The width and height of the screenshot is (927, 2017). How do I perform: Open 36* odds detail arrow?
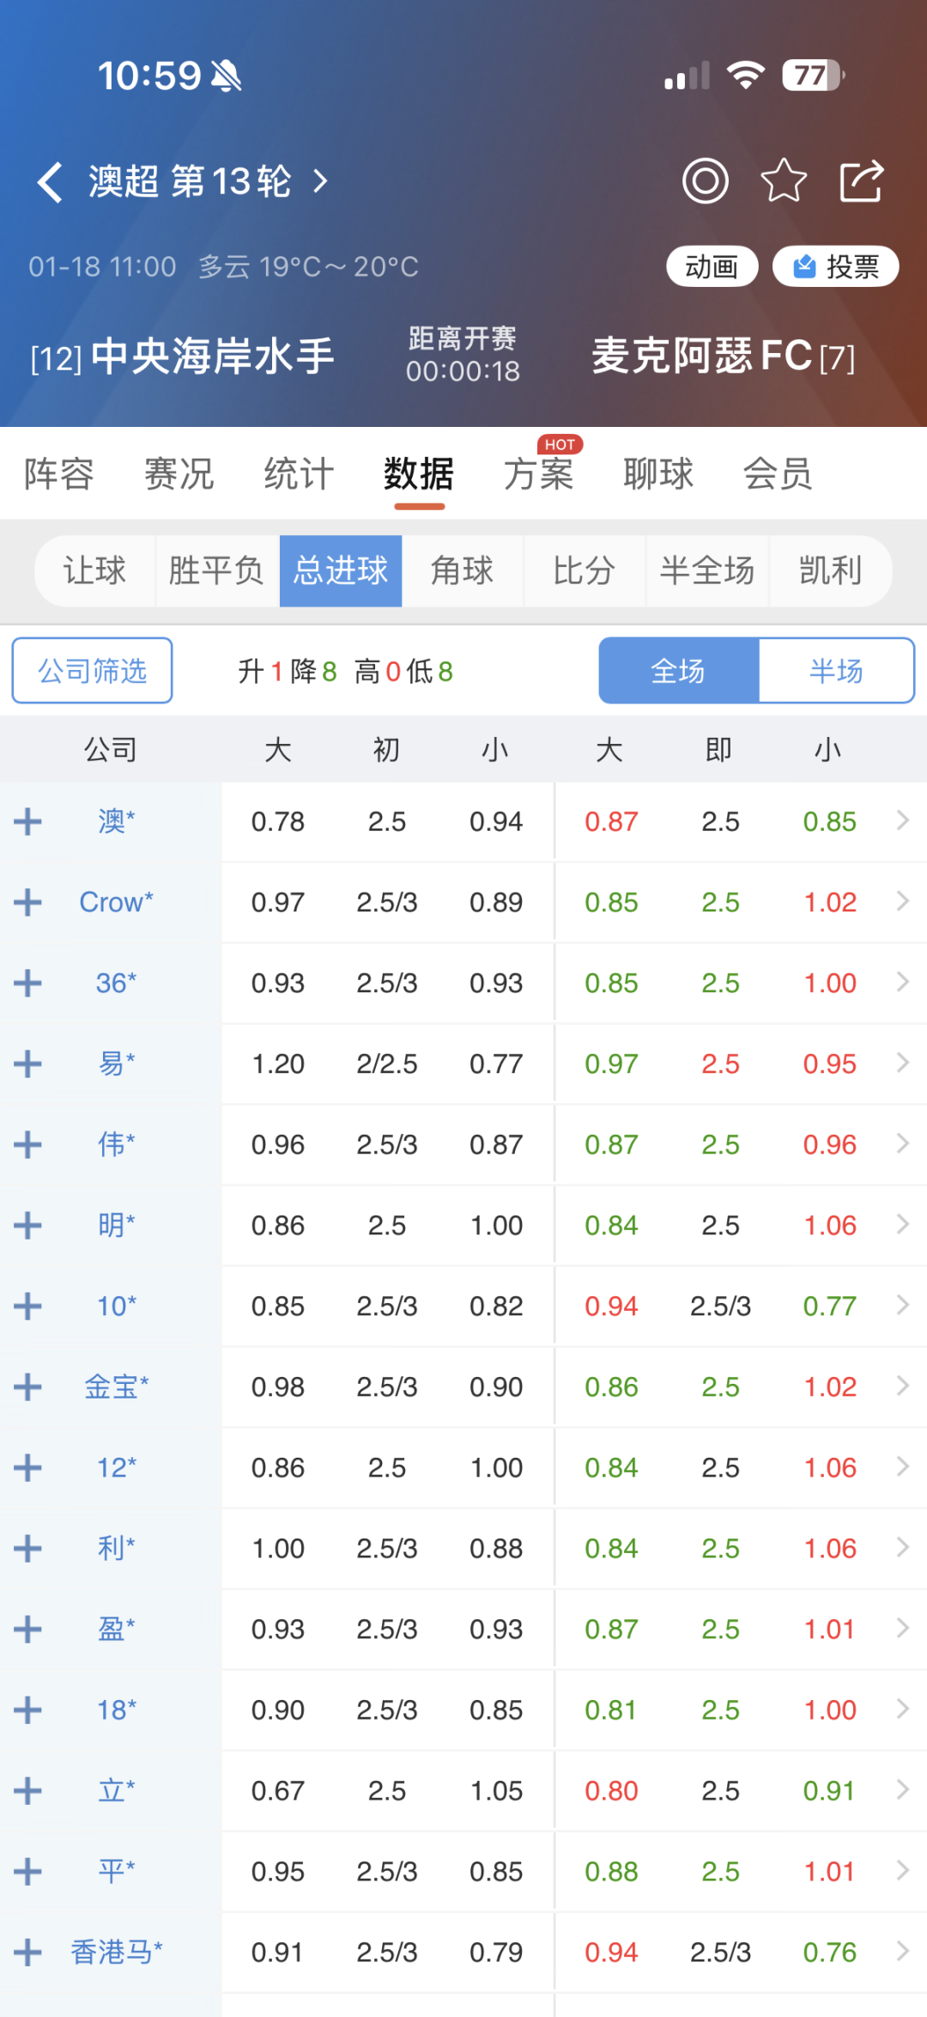[902, 982]
